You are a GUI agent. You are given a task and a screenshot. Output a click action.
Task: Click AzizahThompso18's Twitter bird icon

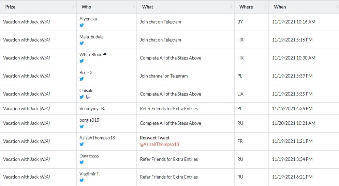(x=82, y=144)
